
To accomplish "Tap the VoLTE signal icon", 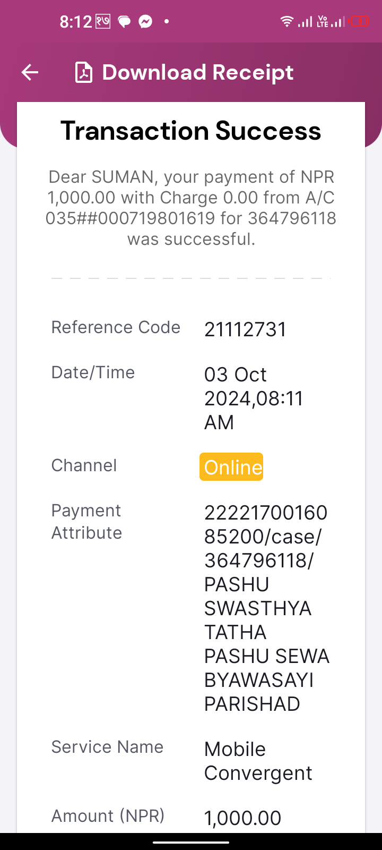I will click(330, 21).
